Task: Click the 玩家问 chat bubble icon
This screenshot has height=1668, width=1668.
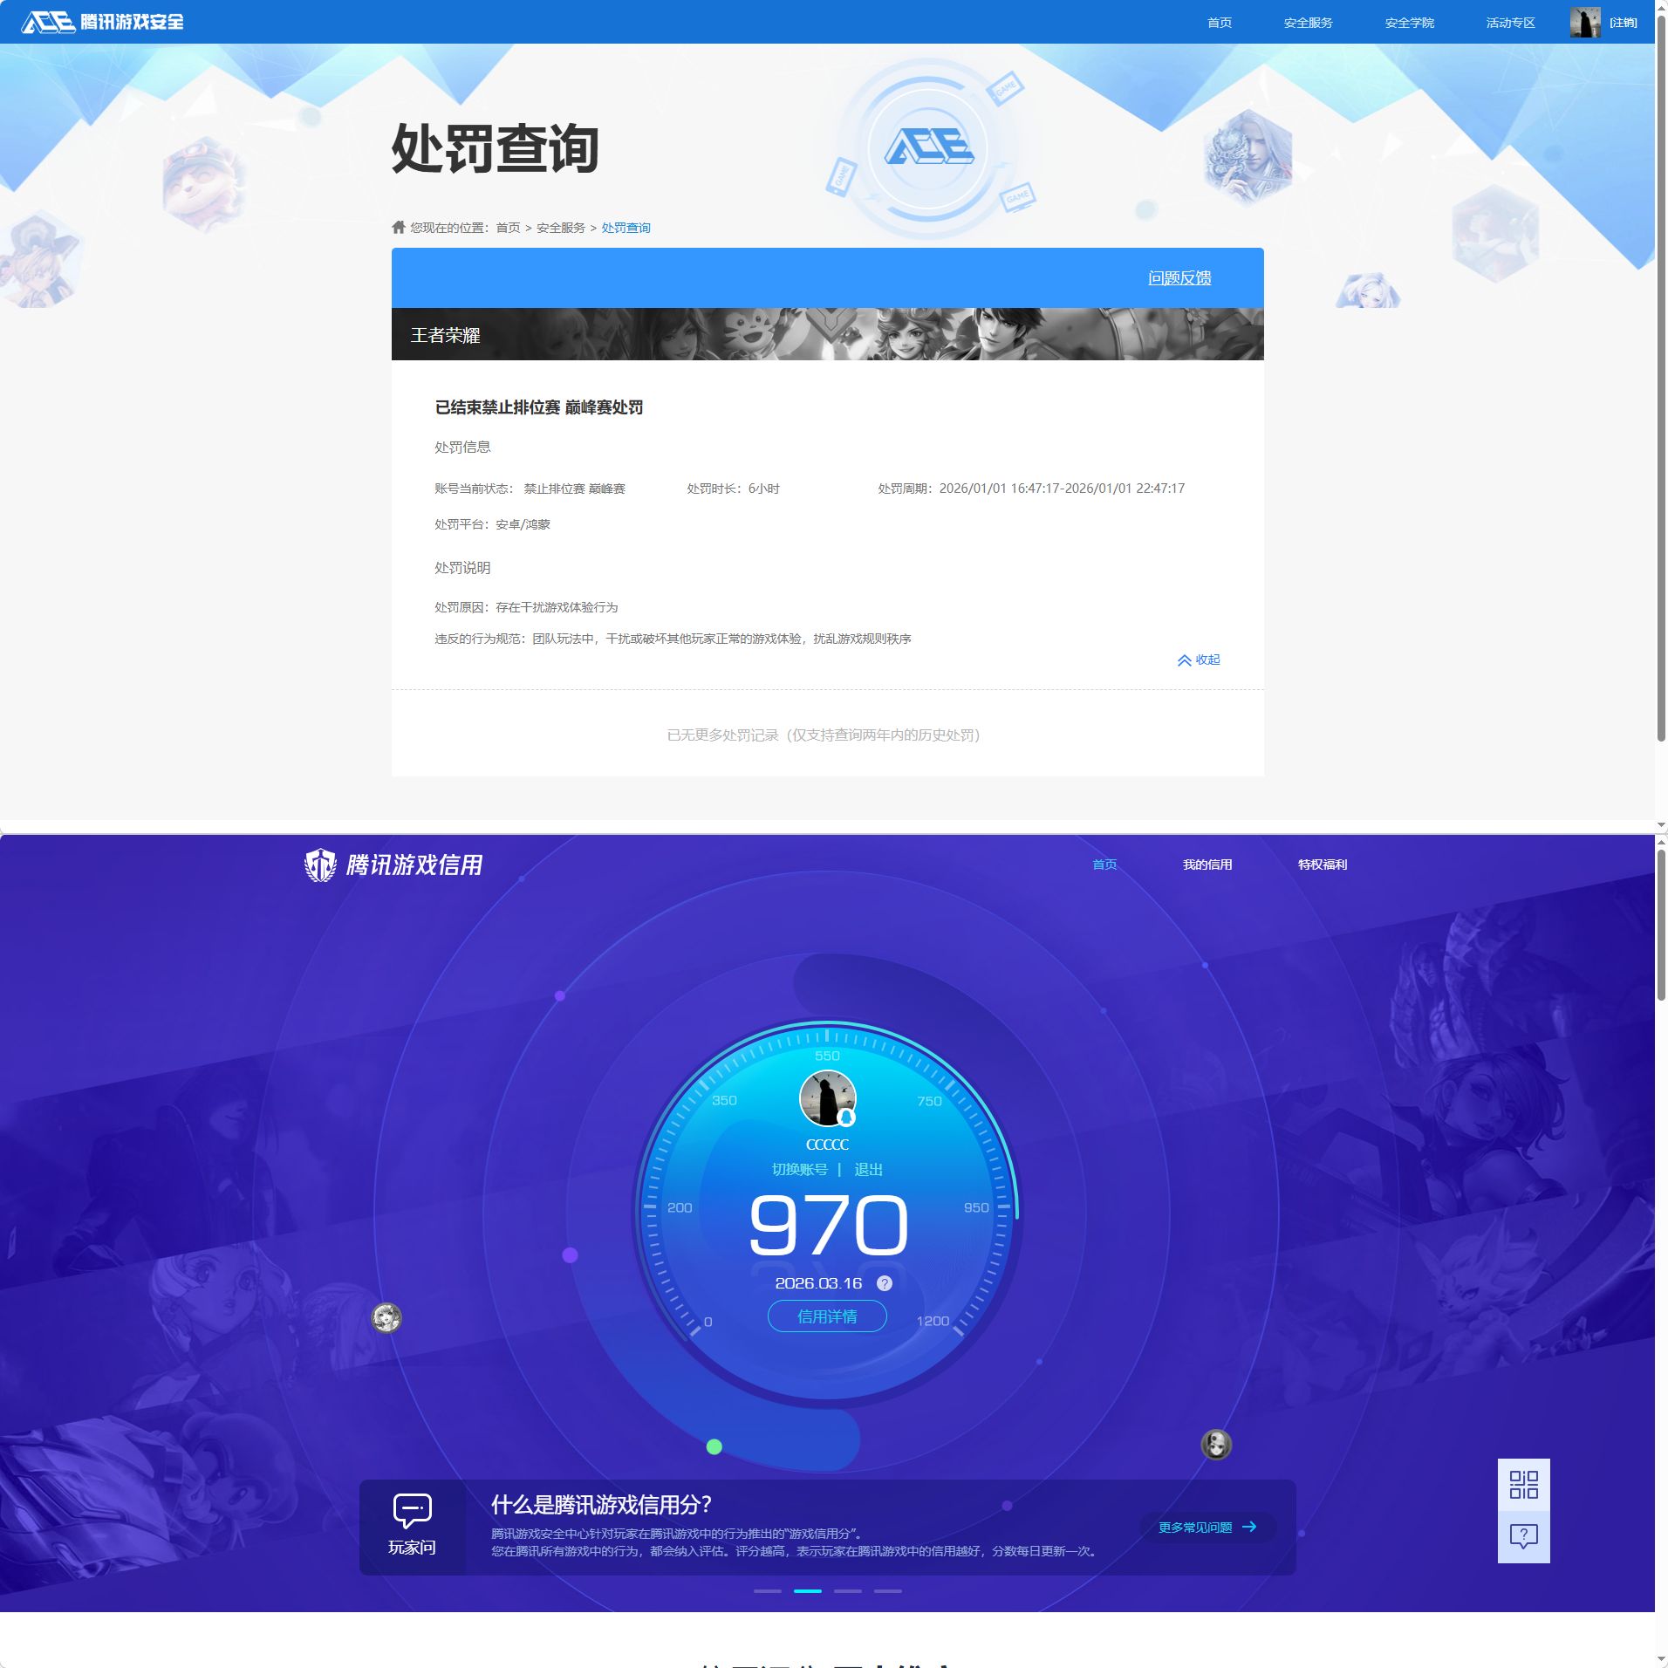Action: pos(412,1511)
